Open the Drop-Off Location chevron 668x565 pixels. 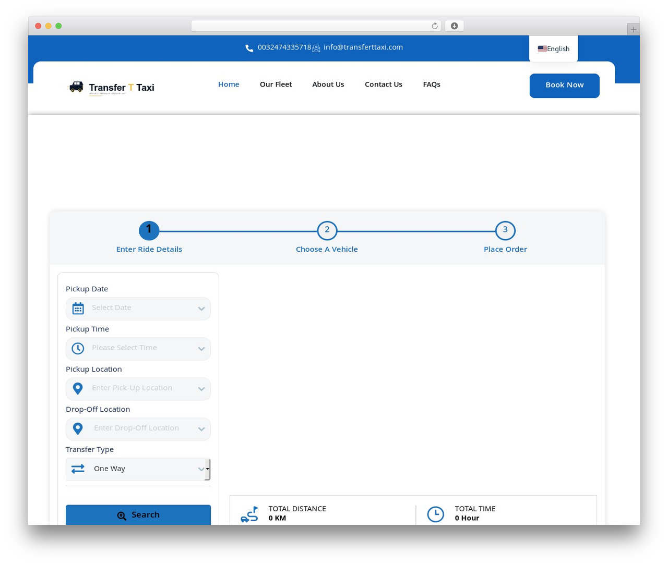click(201, 429)
